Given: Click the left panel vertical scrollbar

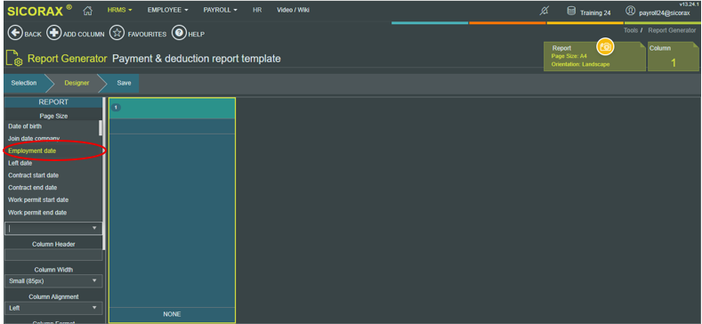Looking at the screenshot, I should (104, 174).
